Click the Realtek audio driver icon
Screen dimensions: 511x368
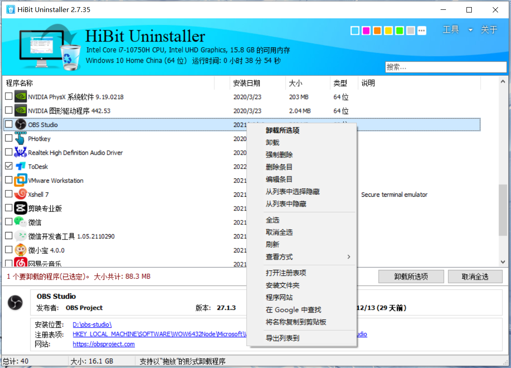20,153
